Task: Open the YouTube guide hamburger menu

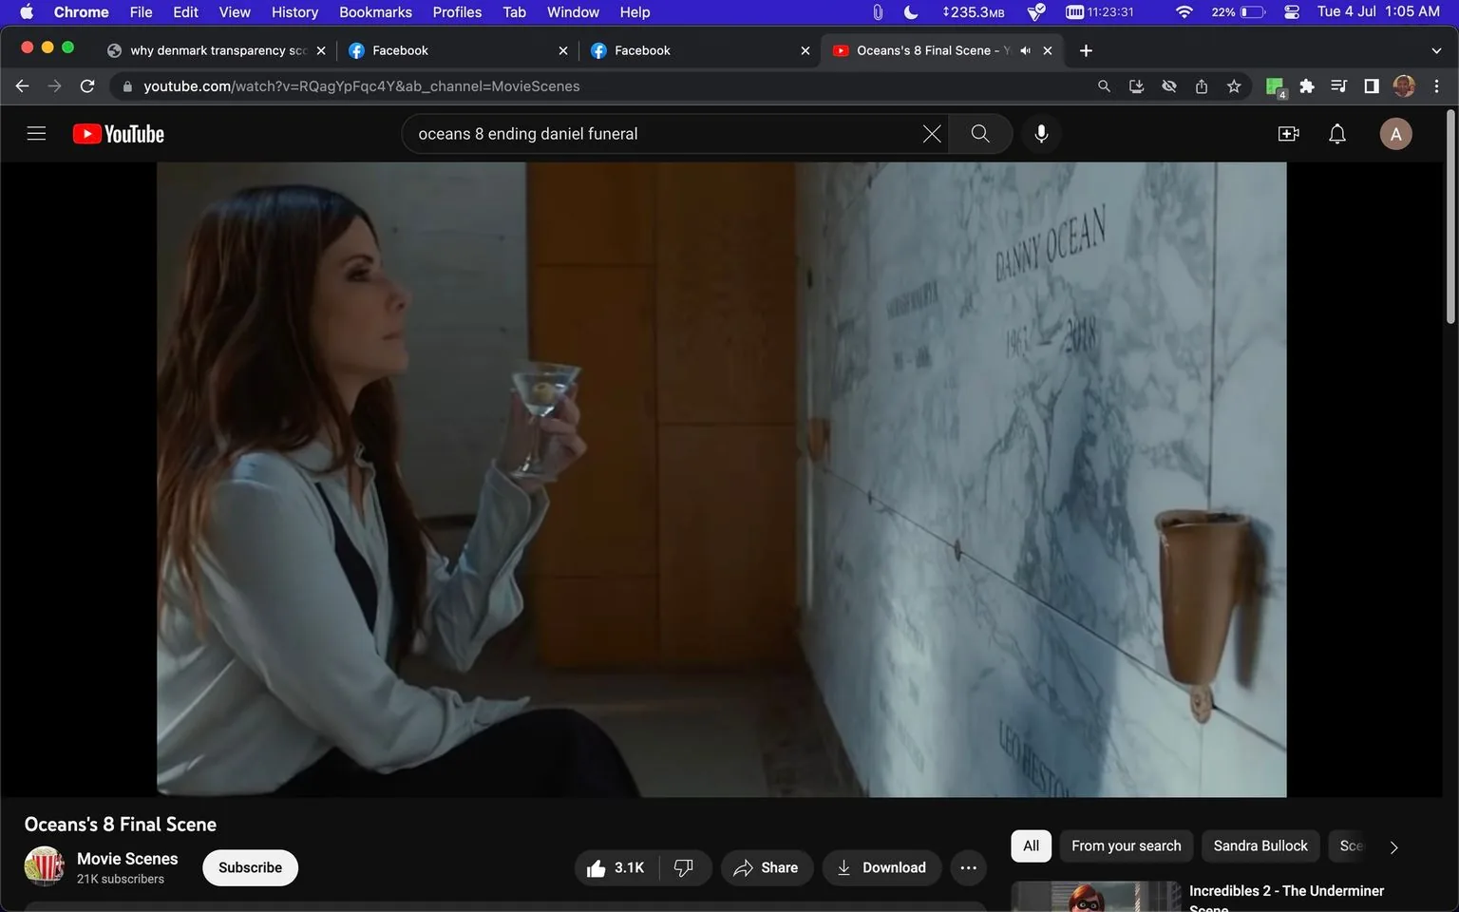Action: click(x=36, y=133)
